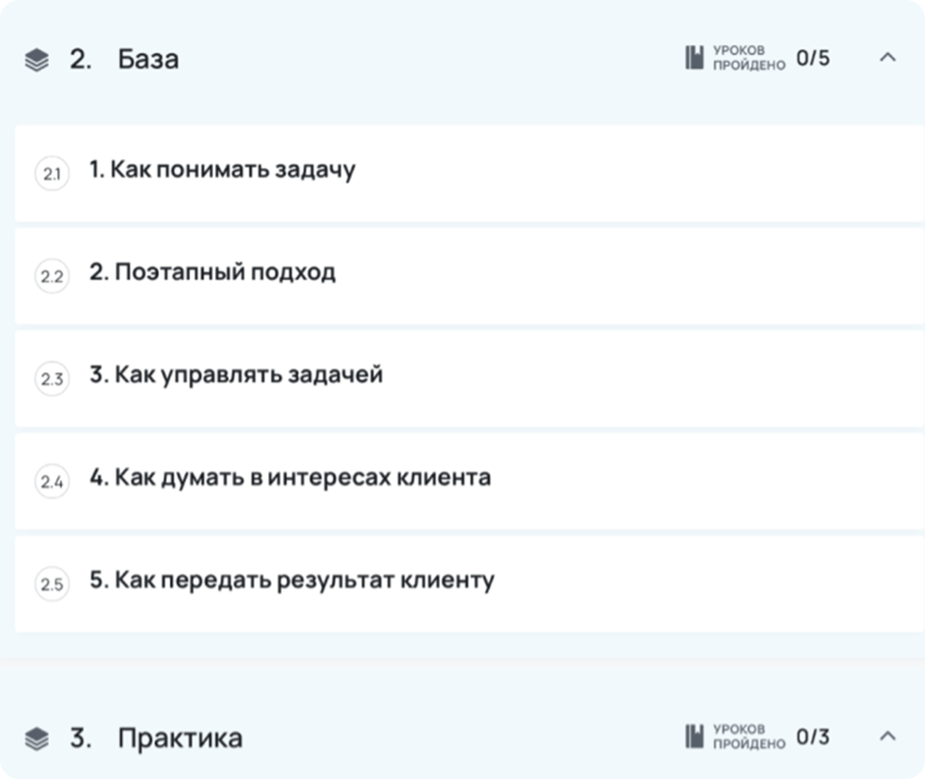The width and height of the screenshot is (926, 779).
Task: Select the 2.4 lesson number badge
Action: 52,481
